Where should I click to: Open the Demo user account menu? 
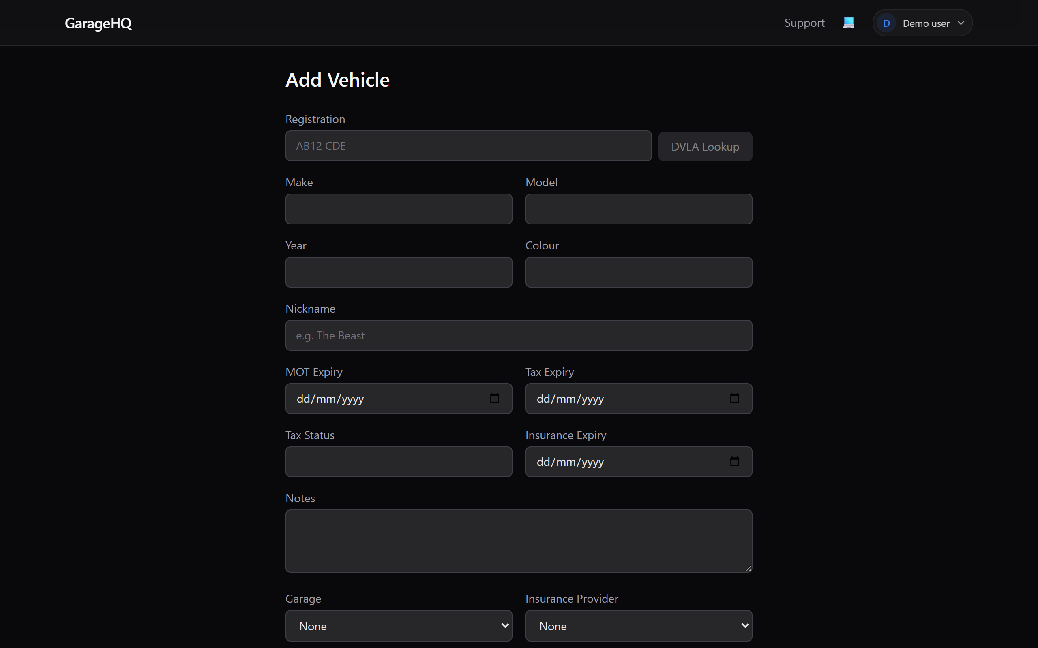coord(922,23)
